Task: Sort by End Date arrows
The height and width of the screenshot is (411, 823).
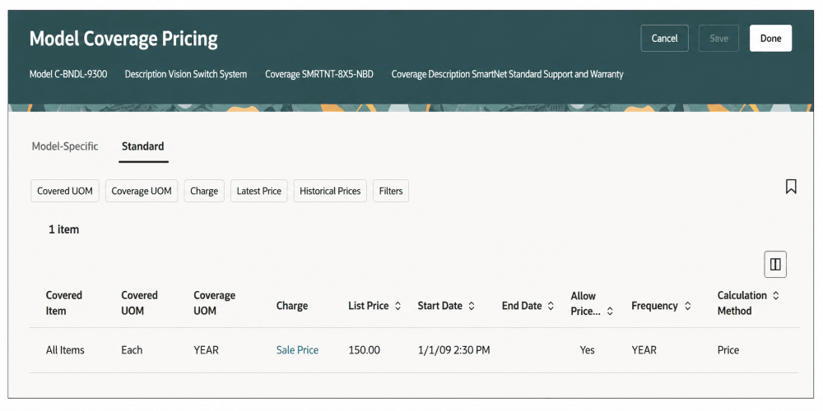Action: coord(551,306)
